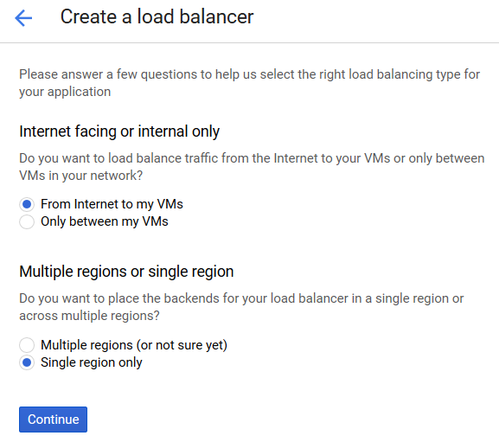Select 'Multiple regions (or not sure yet)' radio button
Image resolution: width=499 pixels, height=442 pixels.
click(x=27, y=345)
